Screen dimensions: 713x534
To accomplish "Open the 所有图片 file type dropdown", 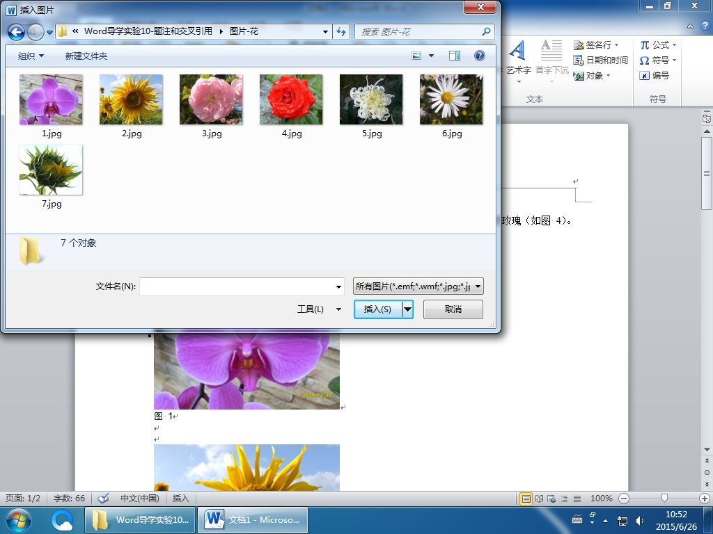I will click(x=418, y=286).
